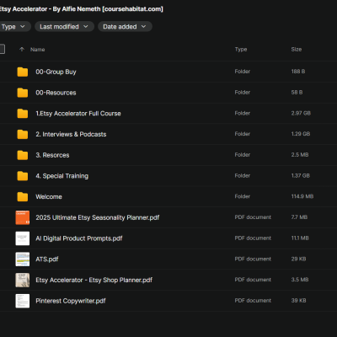This screenshot has width=337, height=337.
Task: Click the 114.9 MB size value
Action: 302,196
